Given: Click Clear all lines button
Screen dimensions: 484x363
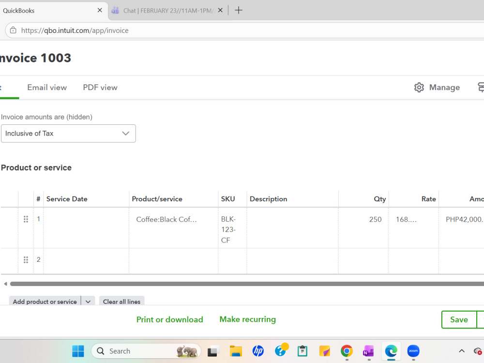Looking at the screenshot, I should coord(121,302).
